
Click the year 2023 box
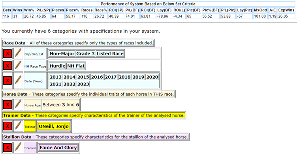pyautogui.click(x=83, y=84)
